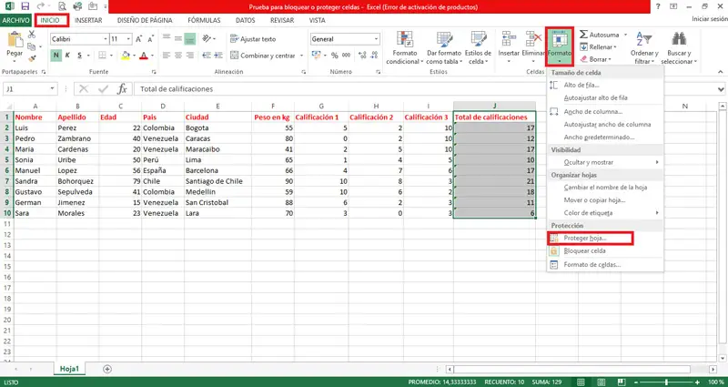This screenshot has height=387, width=728.
Task: Open the ARCHIVO tab
Action: [15, 20]
